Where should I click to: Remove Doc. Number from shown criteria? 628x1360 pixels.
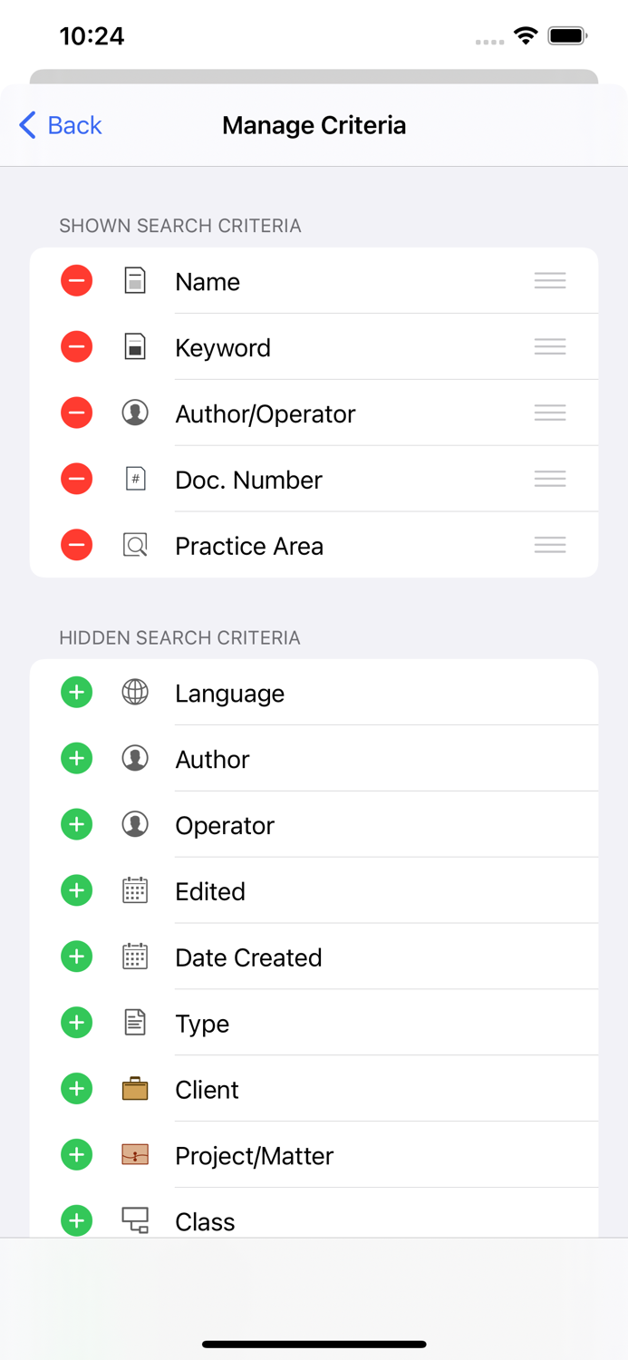(76, 479)
